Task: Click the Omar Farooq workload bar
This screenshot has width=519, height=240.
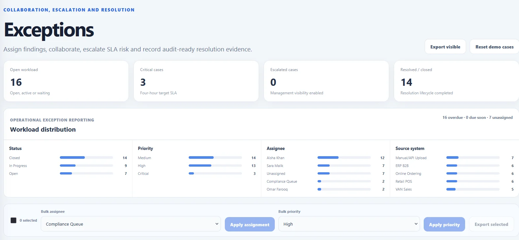Action: pos(344,189)
